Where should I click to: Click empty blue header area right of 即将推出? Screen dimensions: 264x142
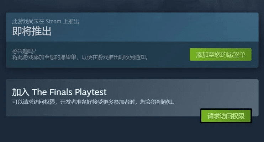(x=152, y=28)
